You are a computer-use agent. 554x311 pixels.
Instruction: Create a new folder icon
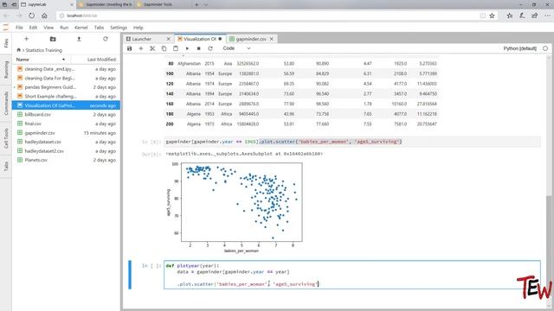pos(53,39)
